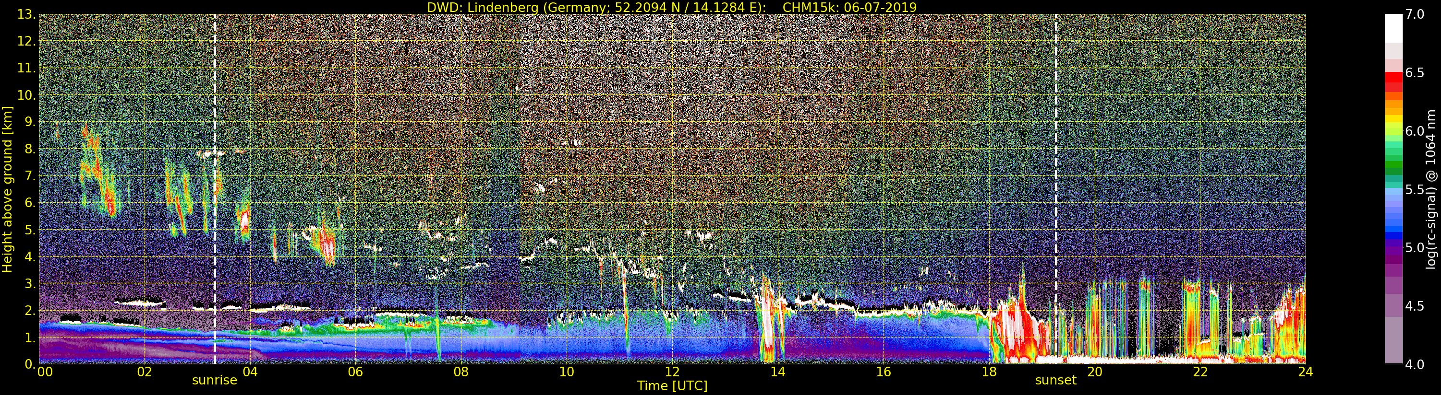Click the red segment of the colorbar
The height and width of the screenshot is (395, 1441).
click(1394, 78)
